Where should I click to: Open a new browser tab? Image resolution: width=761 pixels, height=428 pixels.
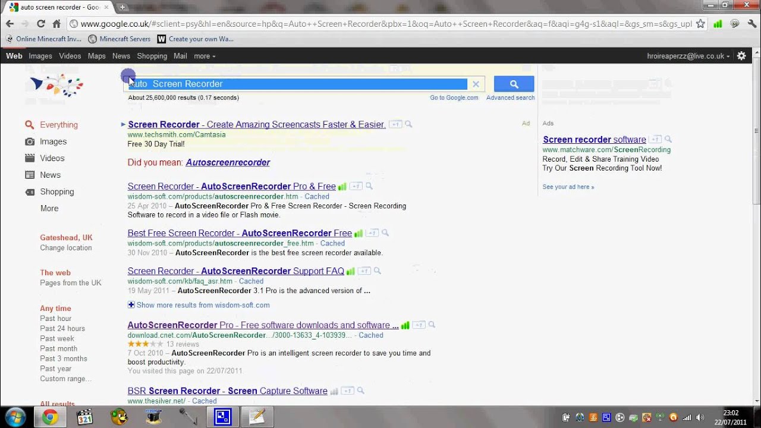(122, 7)
